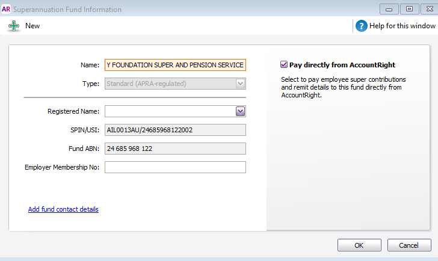The image size is (438, 261).
Task: Click the AR application icon in title bar
Action: point(6,10)
